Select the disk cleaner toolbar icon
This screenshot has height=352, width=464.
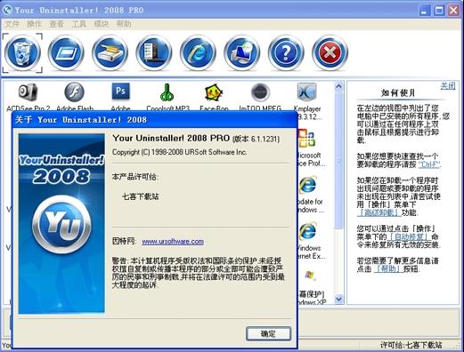pyautogui.click(x=110, y=52)
